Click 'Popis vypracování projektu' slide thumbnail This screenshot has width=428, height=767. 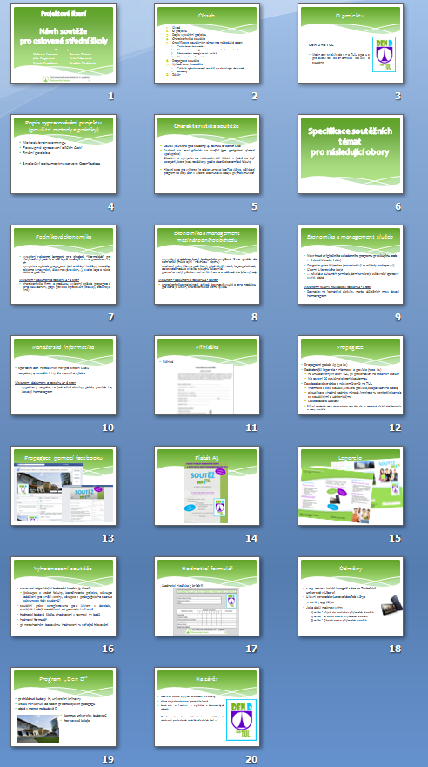pos(64,154)
